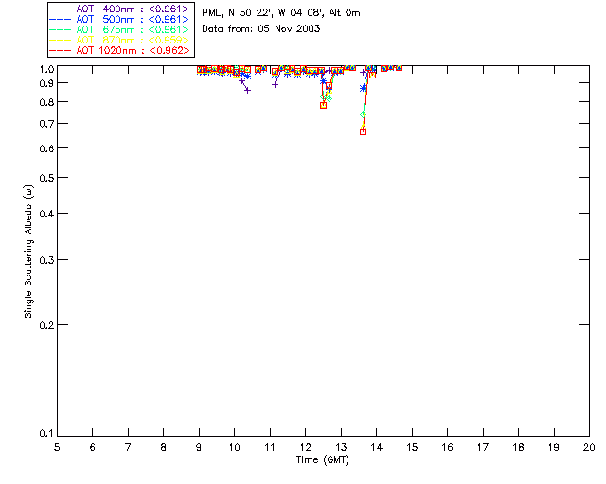Select legend entry 'AOT 1020nm : <0.962>'
Image resolution: width=606 pixels, height=484 pixels.
click(x=133, y=50)
